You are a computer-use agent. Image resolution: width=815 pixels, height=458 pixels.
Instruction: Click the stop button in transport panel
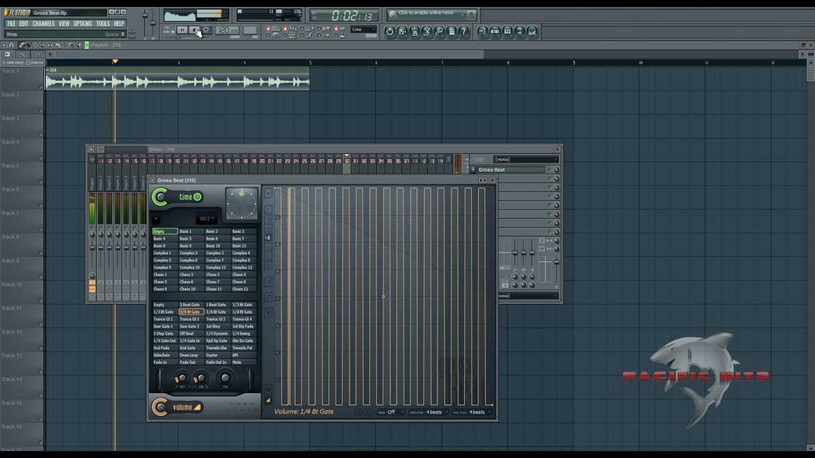[195, 30]
